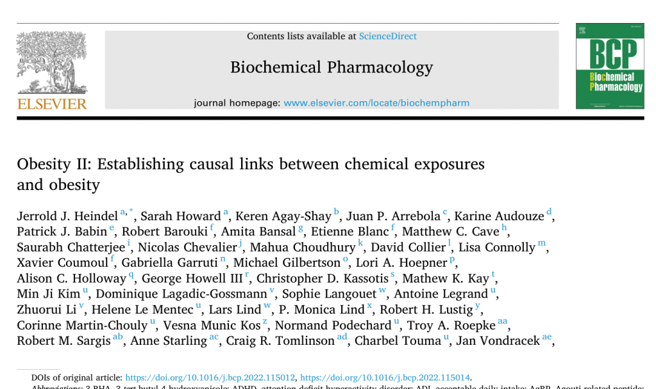This screenshot has height=389, width=656.
Task: Click superscript e after Patrick J. Babin
Action: tap(112, 227)
